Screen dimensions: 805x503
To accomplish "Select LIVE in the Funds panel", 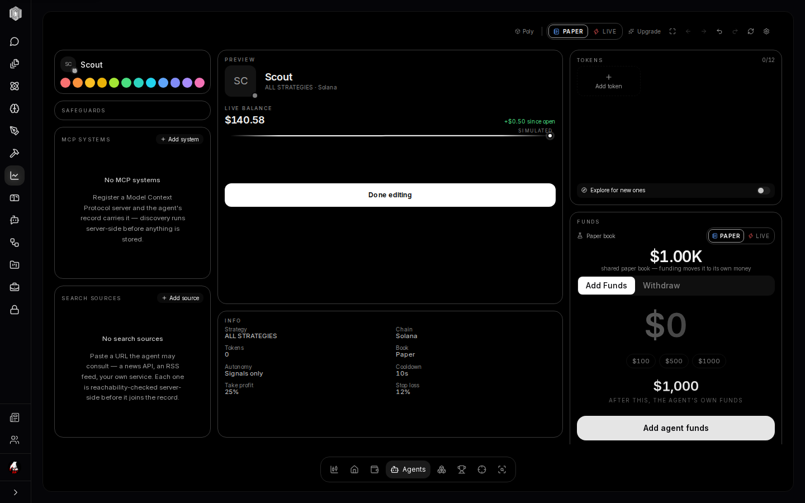I will tap(759, 236).
